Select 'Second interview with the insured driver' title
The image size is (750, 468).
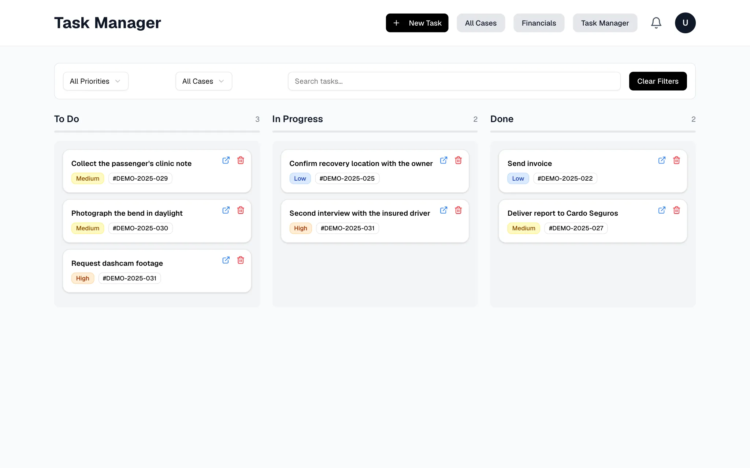360,213
